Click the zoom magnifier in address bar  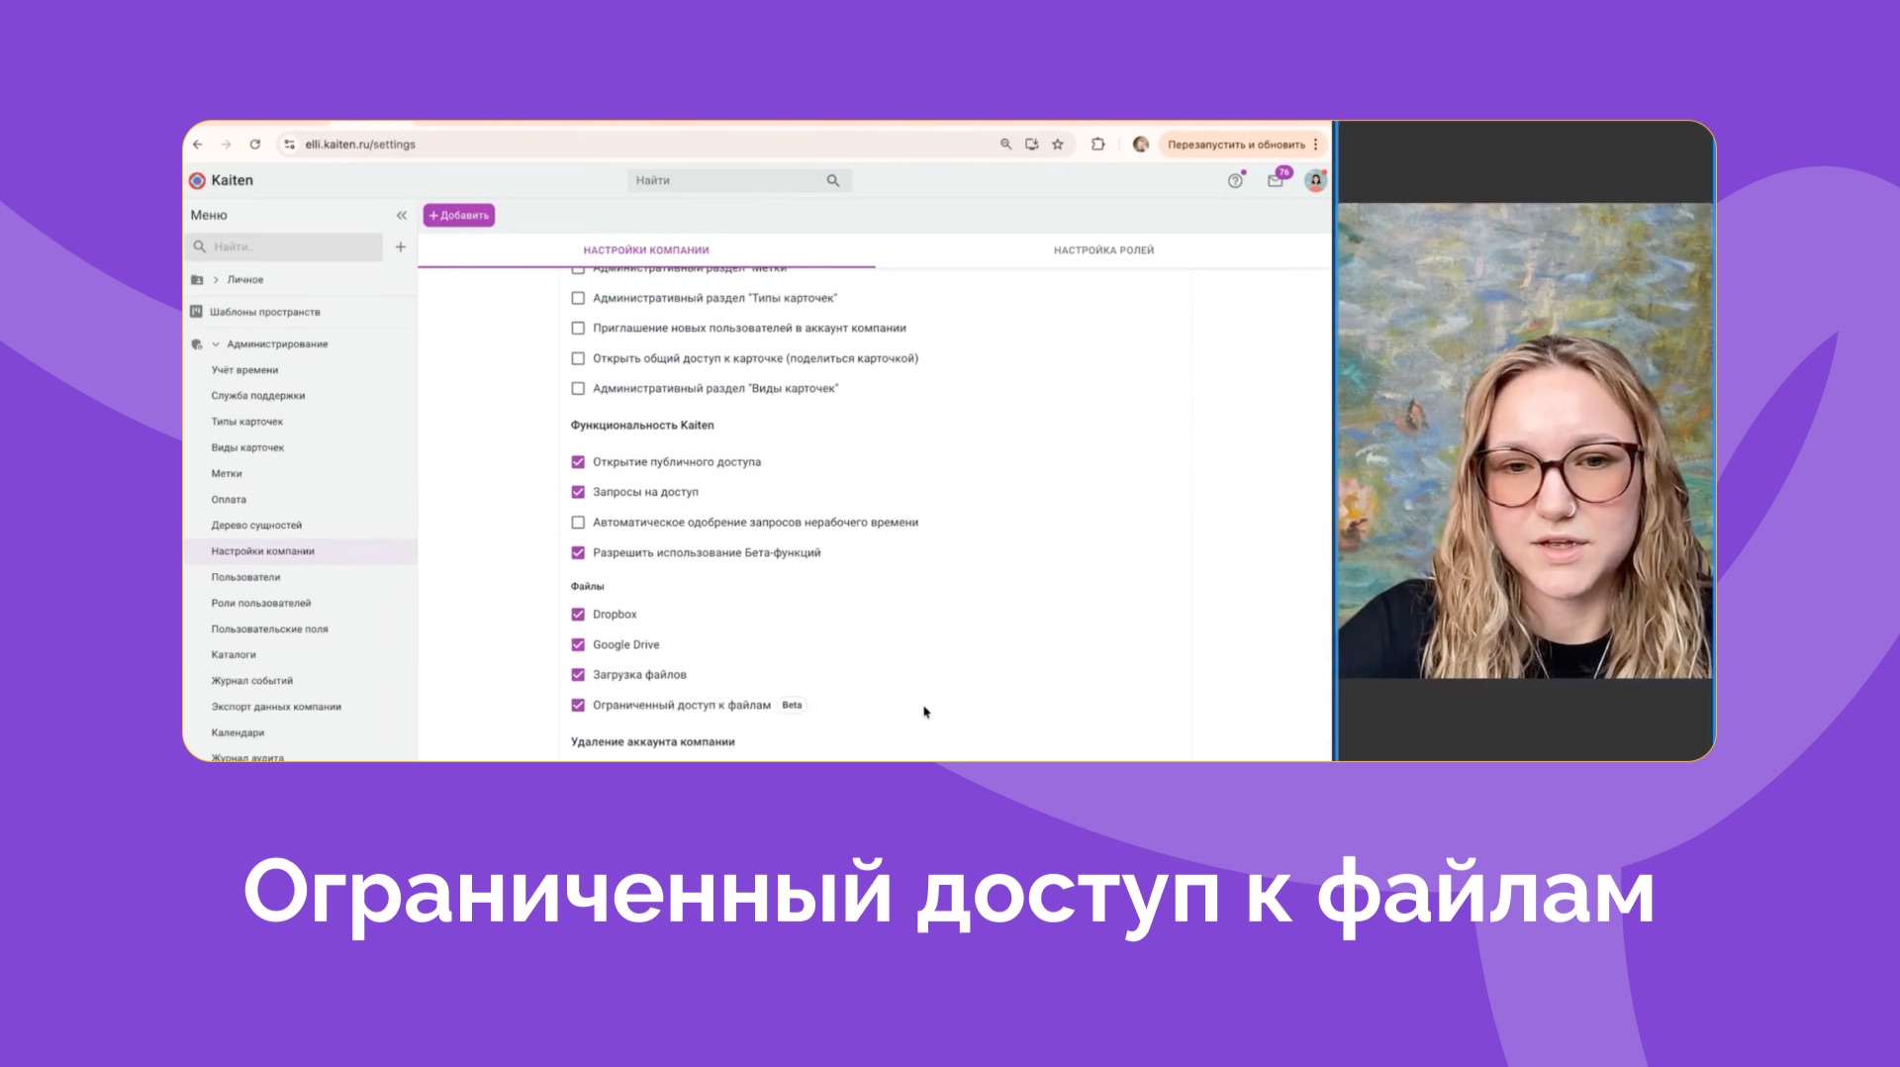(x=1005, y=145)
